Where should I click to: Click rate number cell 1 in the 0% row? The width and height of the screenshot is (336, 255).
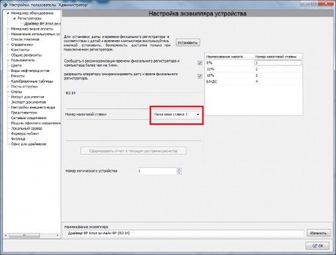(278, 63)
